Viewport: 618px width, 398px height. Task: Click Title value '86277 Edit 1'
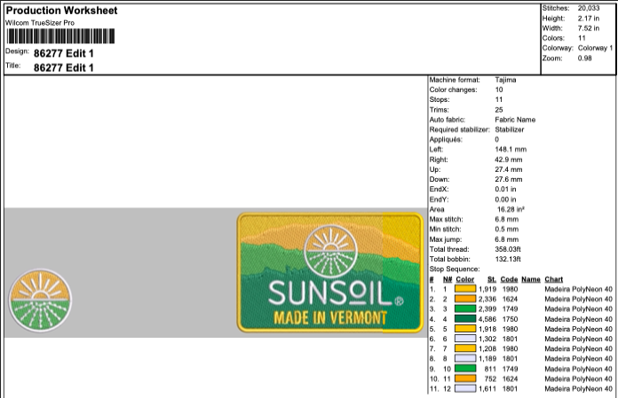click(64, 67)
